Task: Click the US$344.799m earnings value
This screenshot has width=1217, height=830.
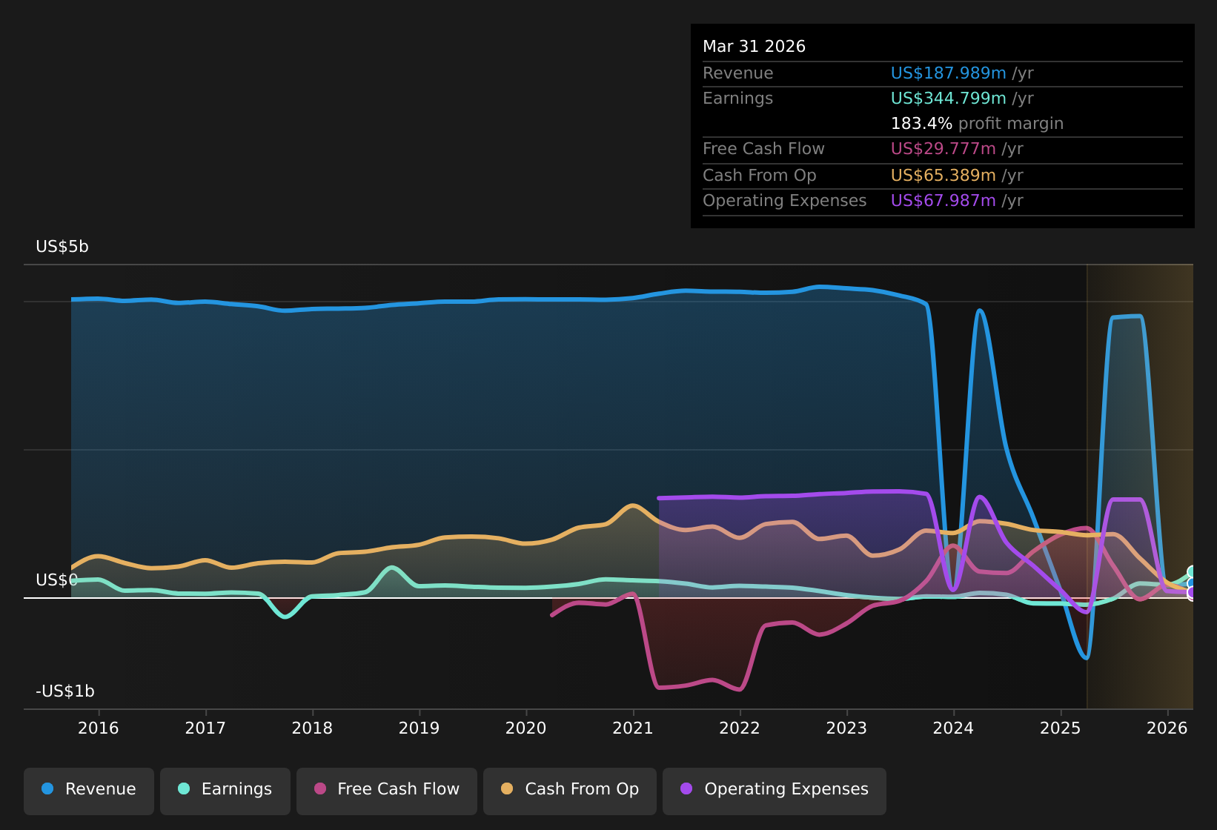Action: [948, 99]
